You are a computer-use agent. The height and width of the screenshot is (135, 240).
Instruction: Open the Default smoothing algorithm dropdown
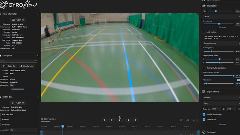click(x=221, y=16)
